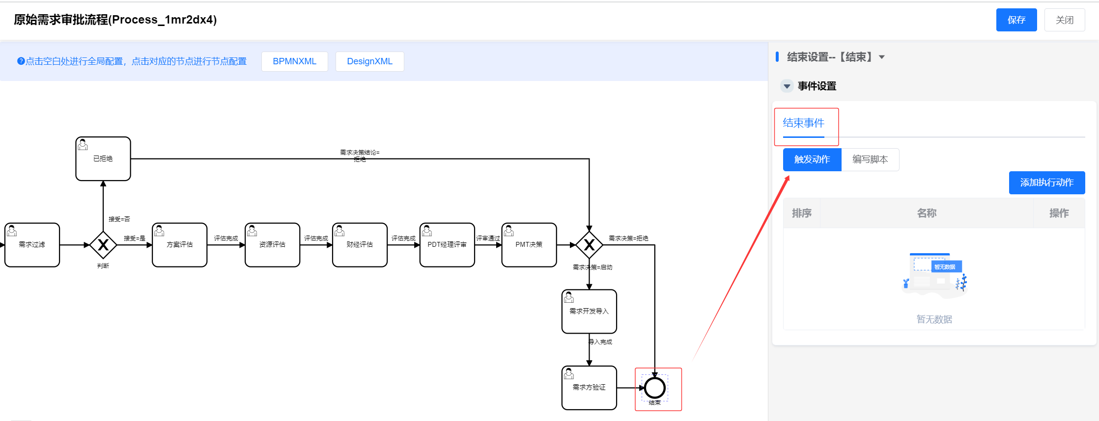Screen dimensions: 1099x421
Task: Click the 资源评估 task node
Action: 272,245
